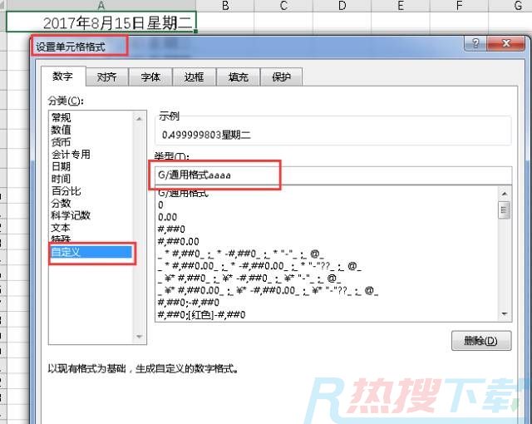Close the 设置单元格格式 dialog
The height and width of the screenshot is (424, 532).
[x=505, y=43]
